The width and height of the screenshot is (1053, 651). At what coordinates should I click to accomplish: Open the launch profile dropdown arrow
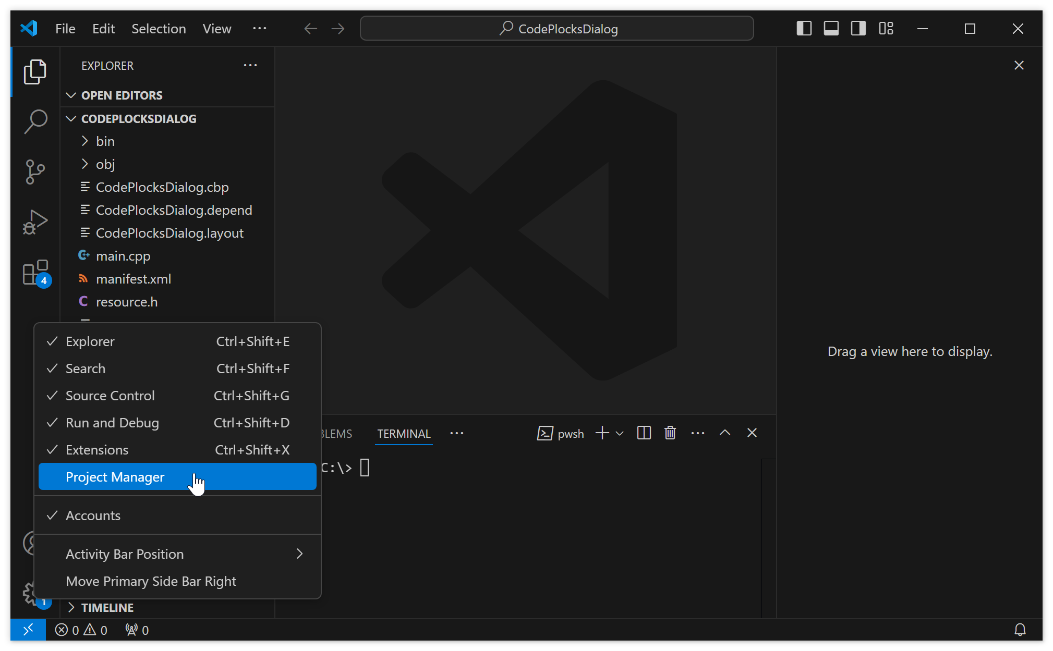tap(620, 433)
